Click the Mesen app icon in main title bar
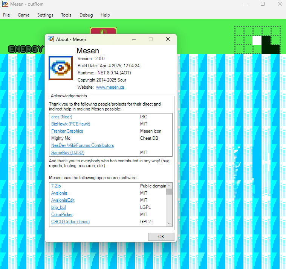286x269 pixels. [x=5, y=4]
